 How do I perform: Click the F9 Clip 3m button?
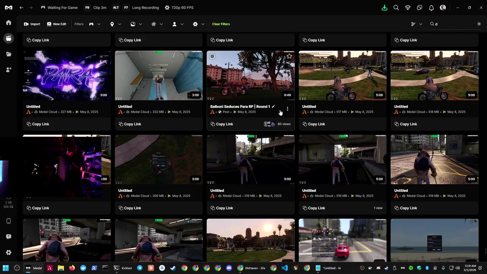pyautogui.click(x=95, y=8)
